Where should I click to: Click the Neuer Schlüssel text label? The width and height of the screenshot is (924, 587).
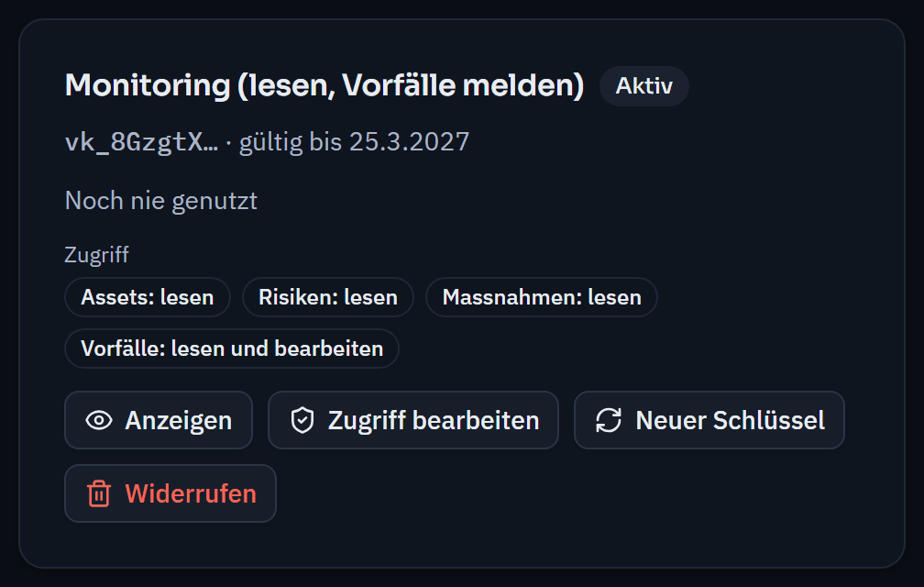pos(730,420)
